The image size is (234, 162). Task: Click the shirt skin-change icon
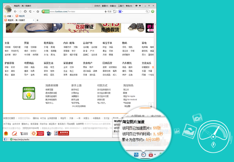140,6
